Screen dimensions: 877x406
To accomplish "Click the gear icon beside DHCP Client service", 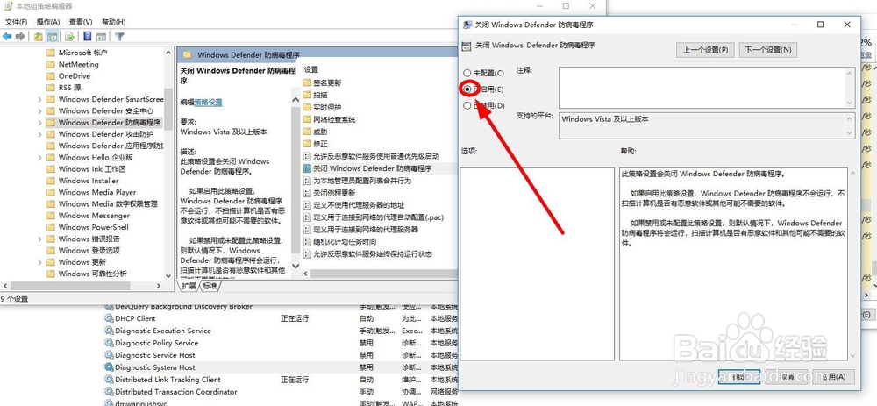I will click(x=109, y=318).
